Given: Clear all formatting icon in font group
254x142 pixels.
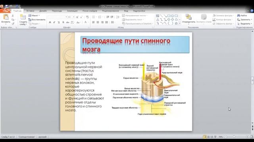Looking at the screenshot, I should 87,17.
